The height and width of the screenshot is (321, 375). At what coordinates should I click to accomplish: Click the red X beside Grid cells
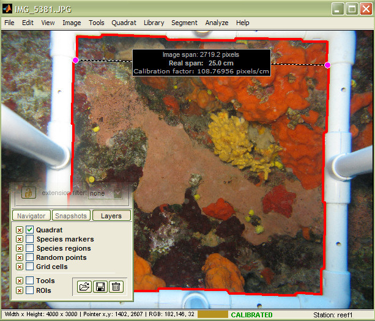click(x=20, y=267)
